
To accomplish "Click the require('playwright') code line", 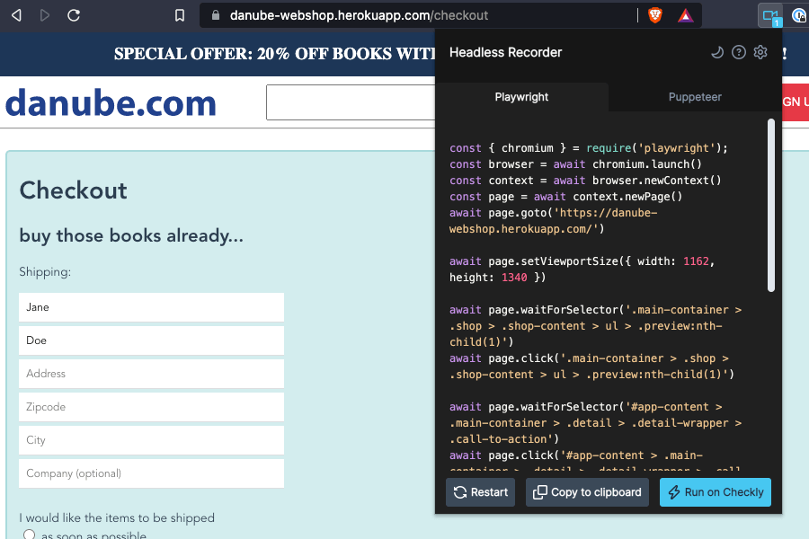I will pyautogui.click(x=588, y=148).
